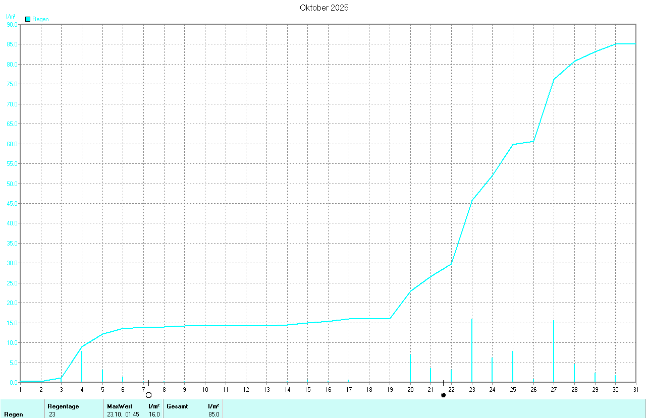
Task: Click the Regentage column header
Action: click(x=63, y=406)
